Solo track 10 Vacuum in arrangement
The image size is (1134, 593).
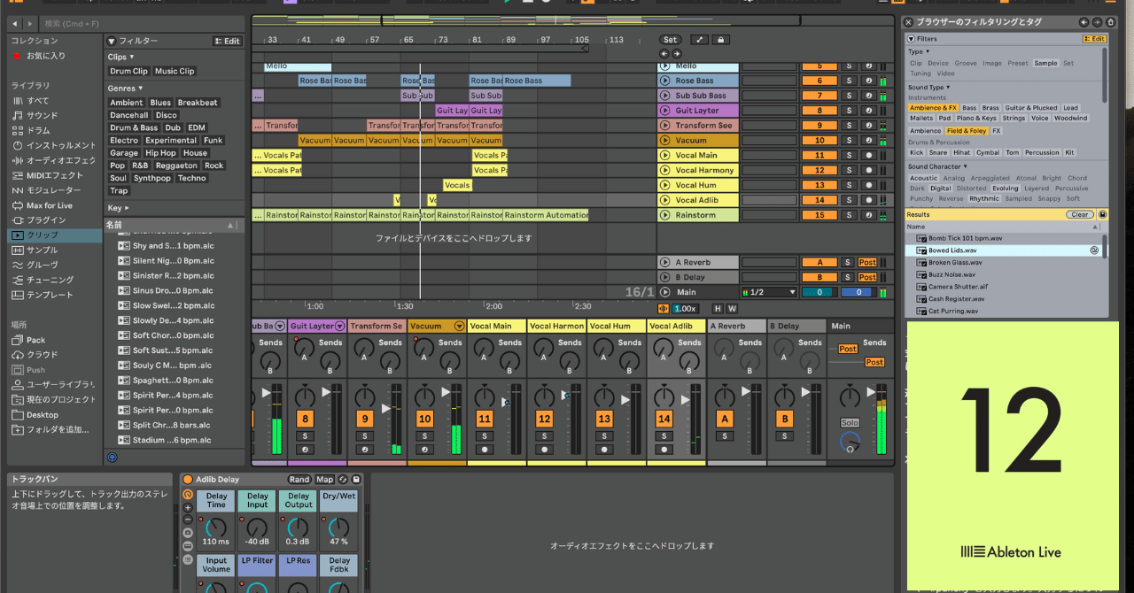[848, 140]
